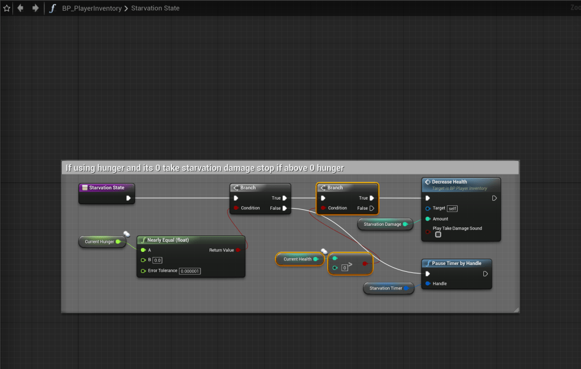Click the Handle pin on Pause Timer

pos(428,283)
